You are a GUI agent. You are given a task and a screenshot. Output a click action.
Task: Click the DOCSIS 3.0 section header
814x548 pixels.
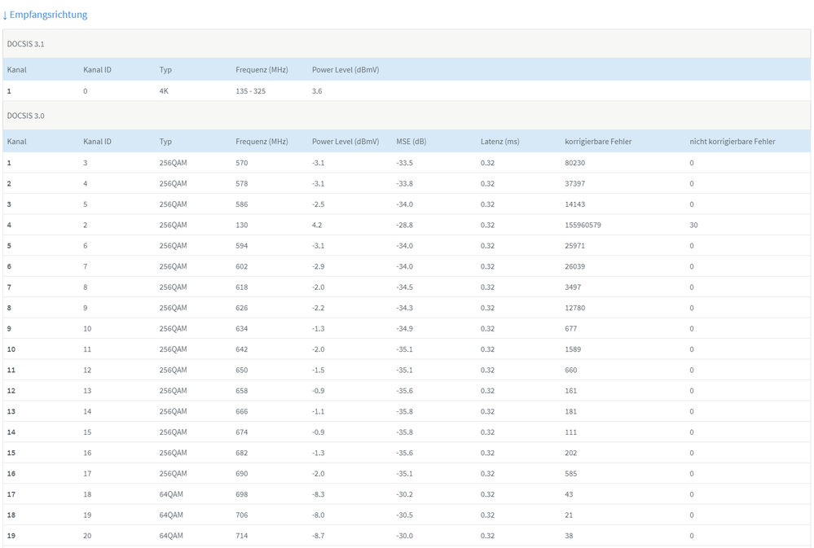407,116
